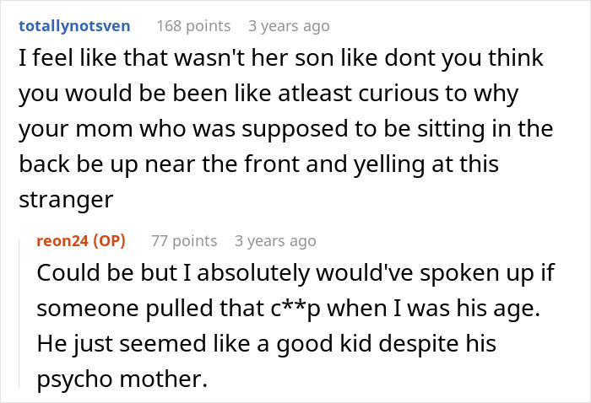Collapse reply using the vertical thread line

(x=19, y=314)
